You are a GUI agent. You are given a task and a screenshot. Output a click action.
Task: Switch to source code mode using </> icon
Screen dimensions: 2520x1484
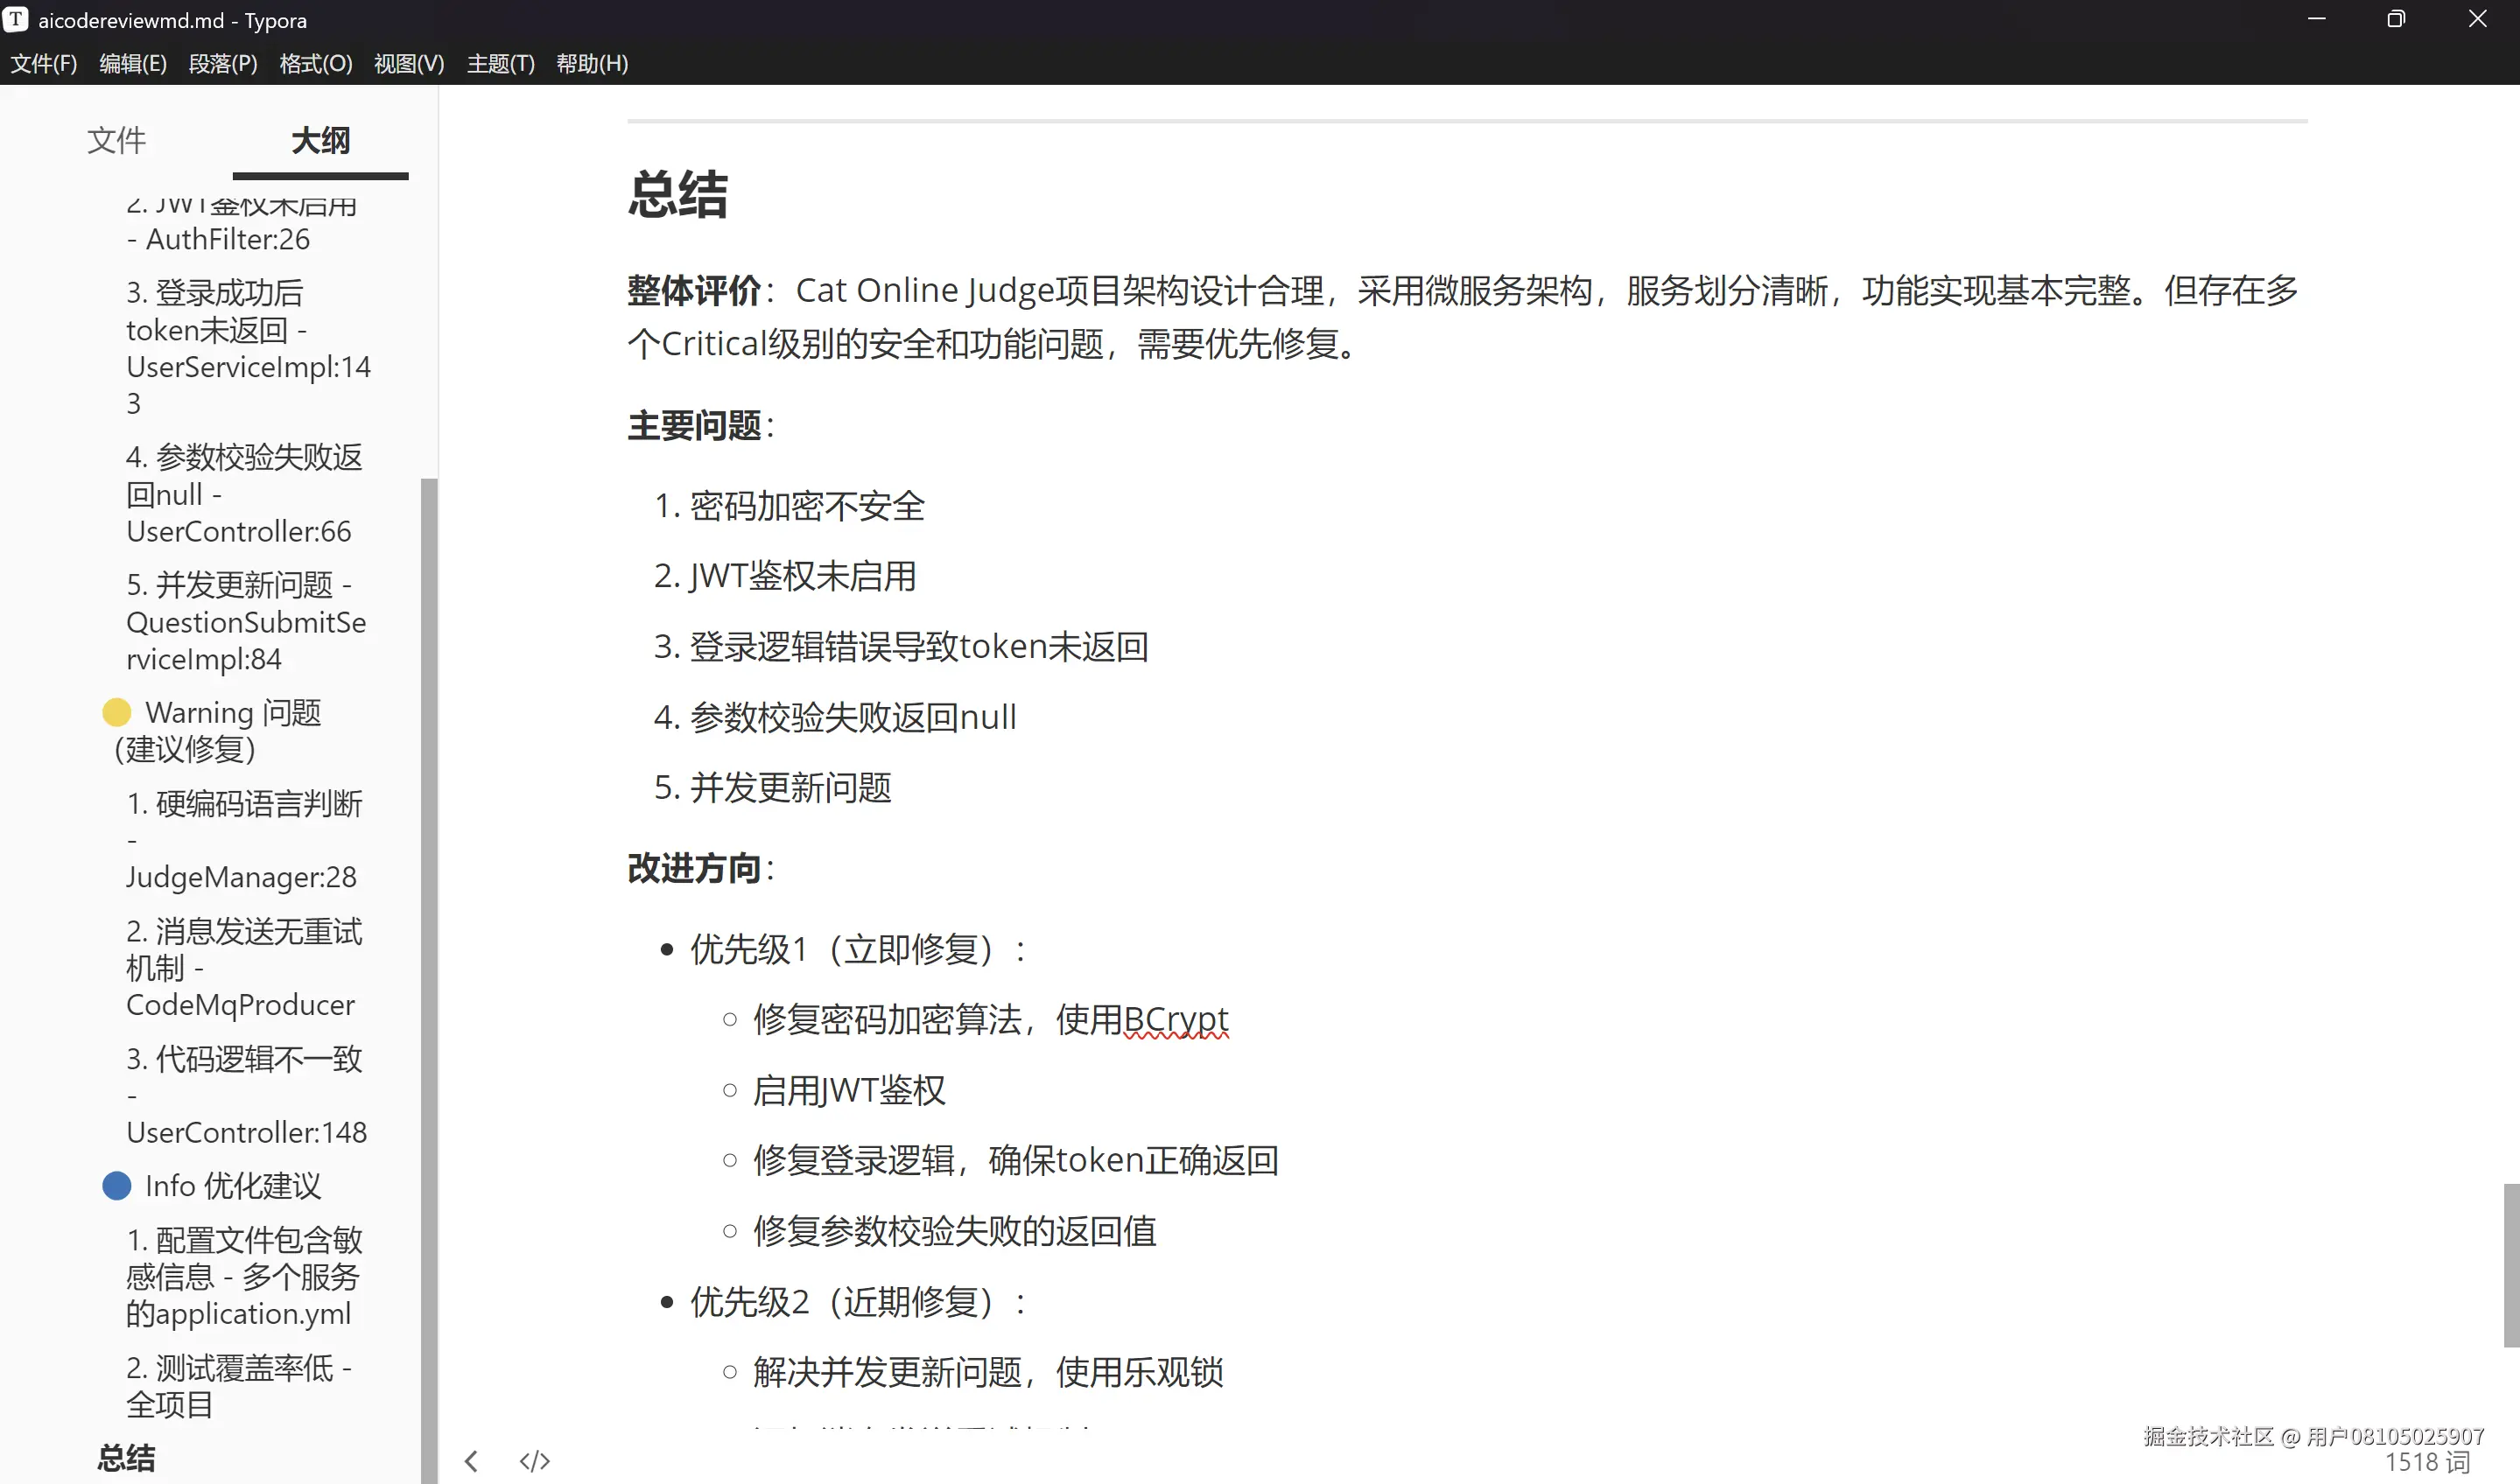click(534, 1460)
